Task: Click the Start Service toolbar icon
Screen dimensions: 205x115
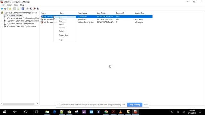Action: point(27,9)
